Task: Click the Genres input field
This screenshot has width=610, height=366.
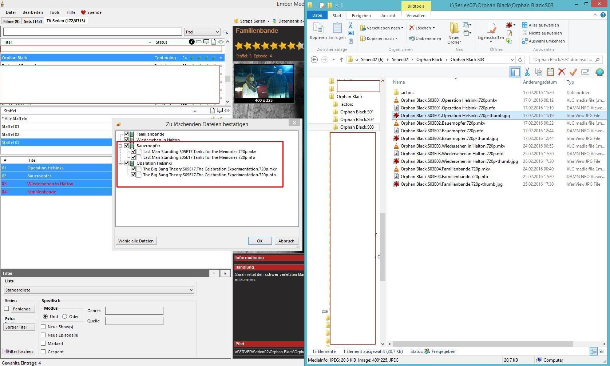Action: tap(134, 311)
